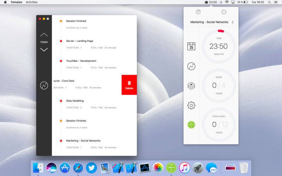282x176 pixels.
Task: Click the power icon in Tomates popup
Action: [x=224, y=12]
